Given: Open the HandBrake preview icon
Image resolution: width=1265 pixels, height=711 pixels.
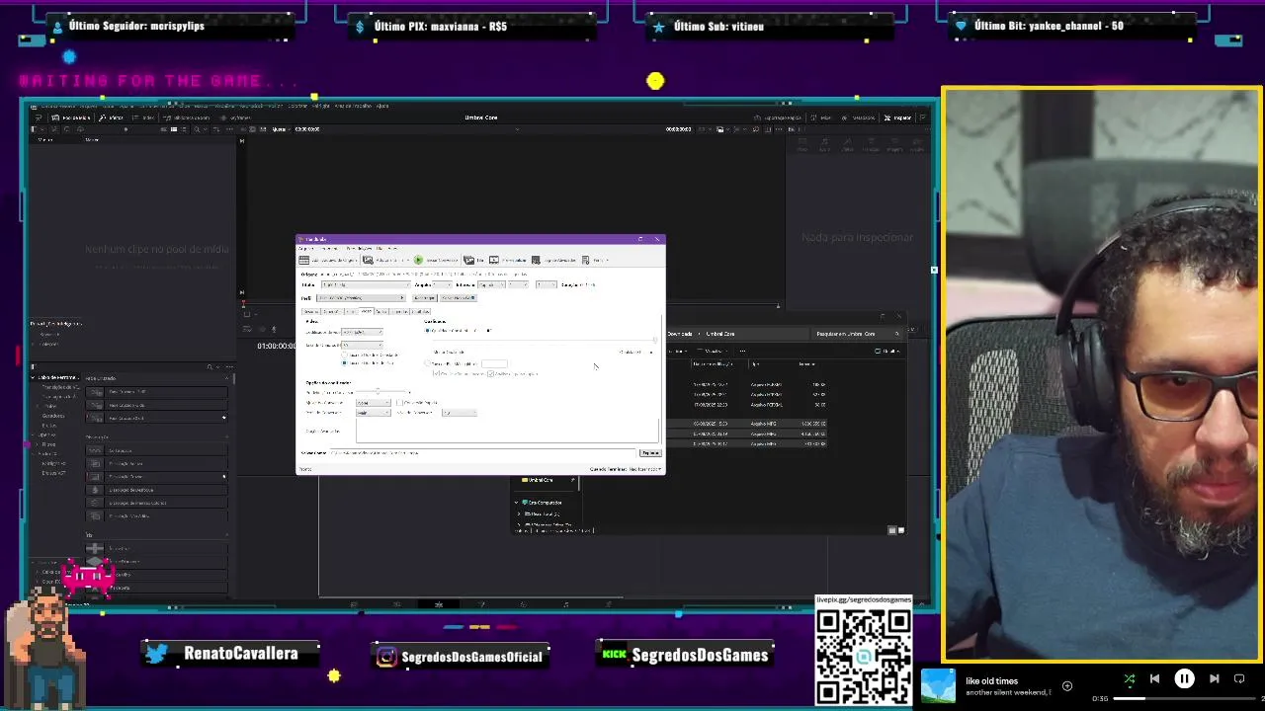Looking at the screenshot, I should 494,260.
